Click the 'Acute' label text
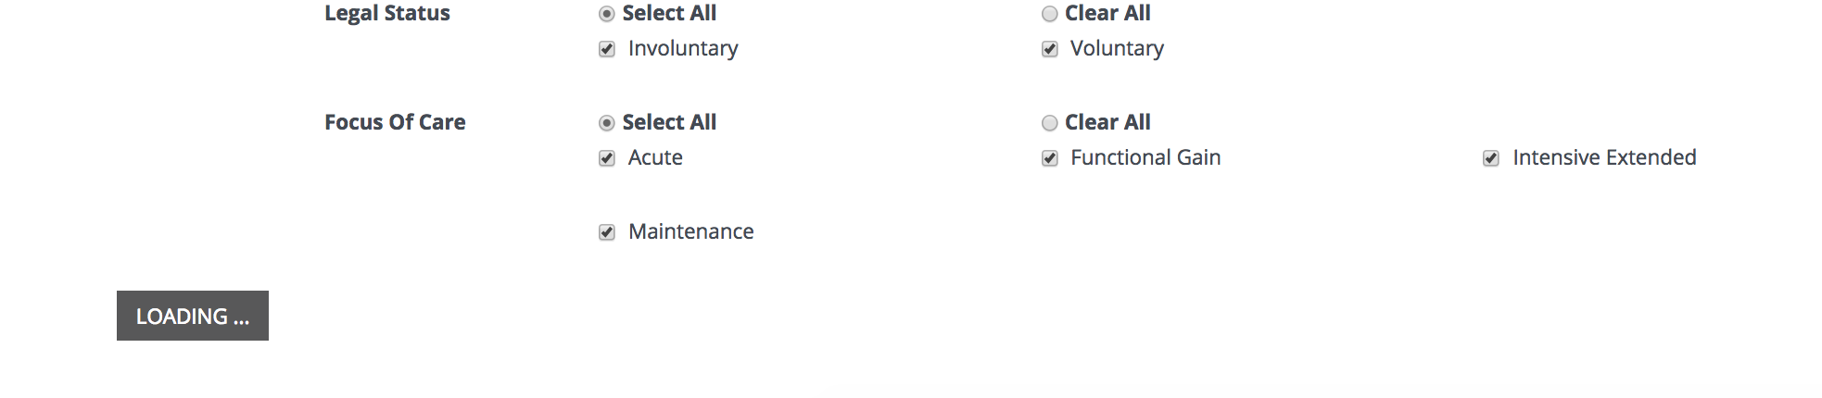The height and width of the screenshot is (398, 1822). [x=655, y=157]
